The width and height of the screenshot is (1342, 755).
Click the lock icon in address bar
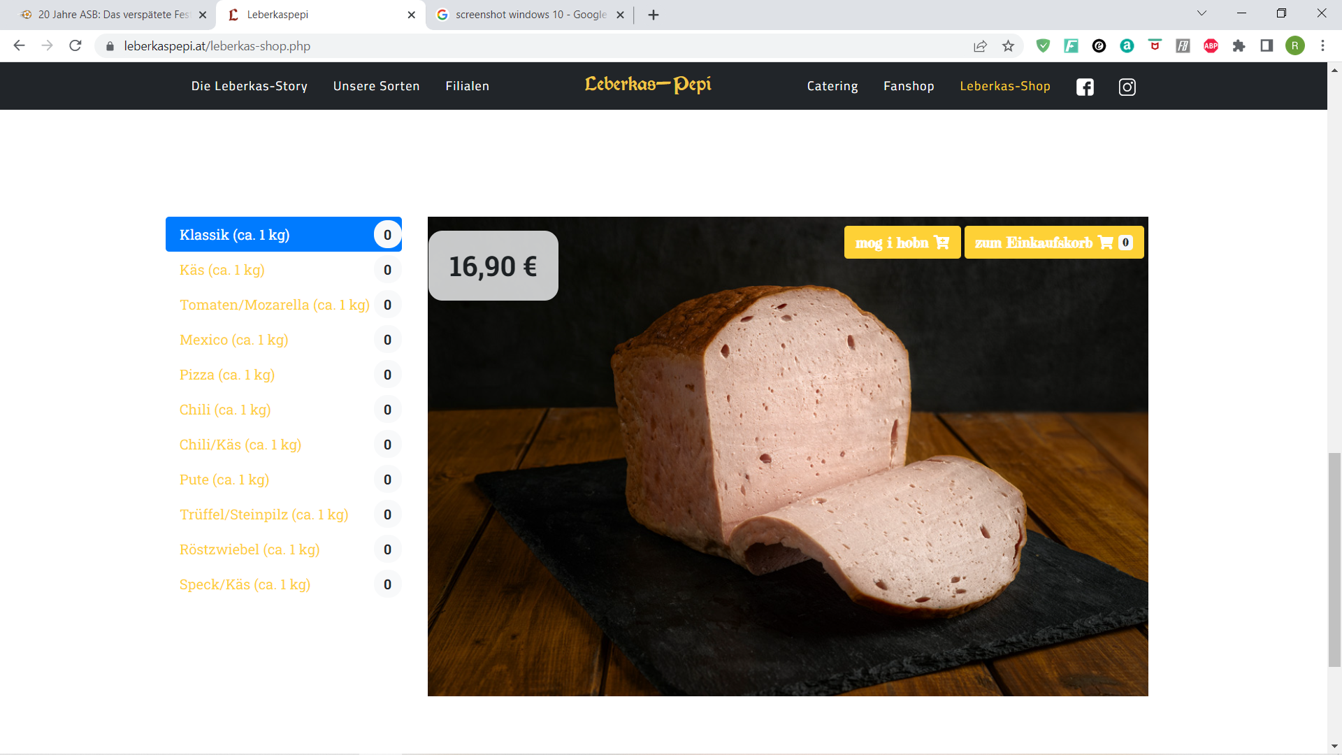click(x=110, y=46)
